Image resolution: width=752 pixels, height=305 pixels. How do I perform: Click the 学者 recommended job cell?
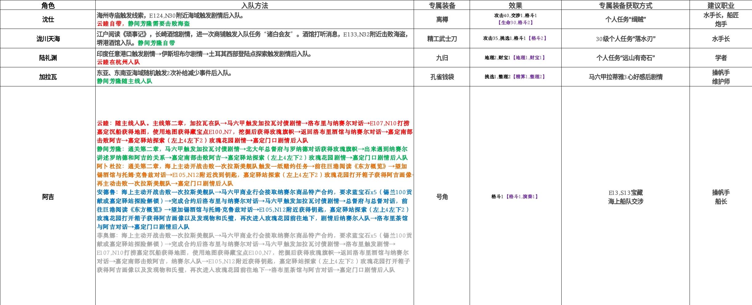click(x=721, y=58)
